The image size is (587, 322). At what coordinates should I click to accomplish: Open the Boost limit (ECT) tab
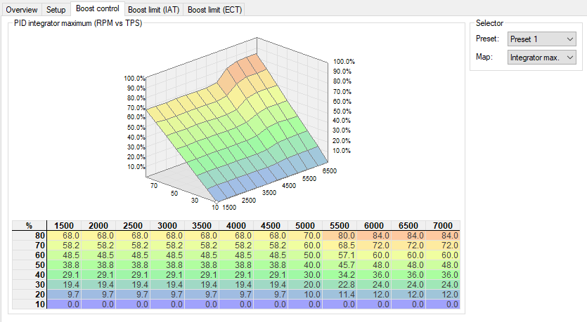point(214,10)
